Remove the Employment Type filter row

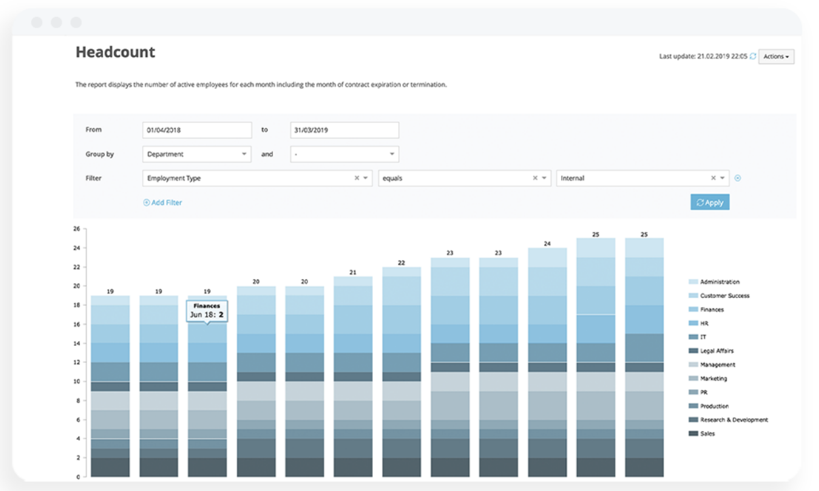tap(738, 178)
